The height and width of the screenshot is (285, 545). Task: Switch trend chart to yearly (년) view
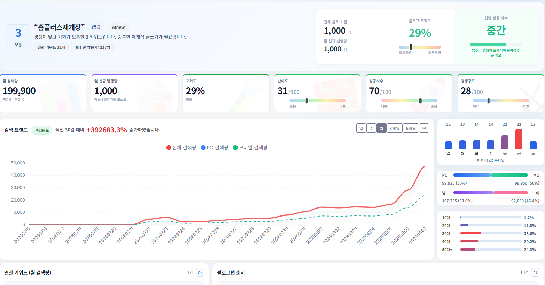click(x=424, y=128)
